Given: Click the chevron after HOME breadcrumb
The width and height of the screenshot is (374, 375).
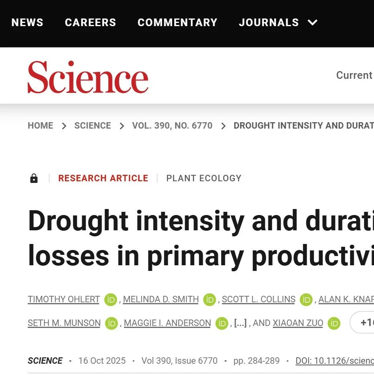Looking at the screenshot, I should 64,126.
